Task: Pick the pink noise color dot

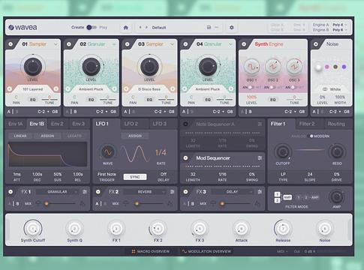Action: (x=326, y=67)
